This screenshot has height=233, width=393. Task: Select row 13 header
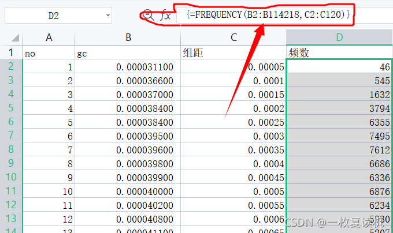(x=11, y=219)
